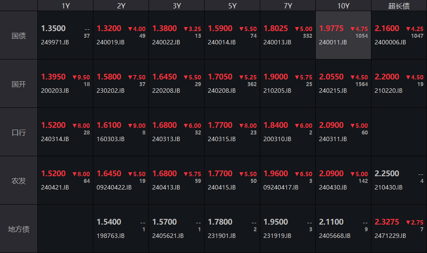The width and height of the screenshot is (427, 253).
Task: Click the 2.2500 yield for 210430.IB
Action: pyautogui.click(x=387, y=174)
